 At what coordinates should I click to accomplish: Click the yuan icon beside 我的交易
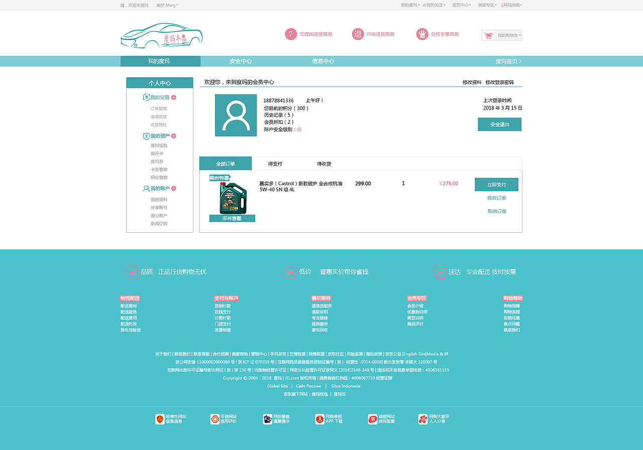pyautogui.click(x=146, y=97)
